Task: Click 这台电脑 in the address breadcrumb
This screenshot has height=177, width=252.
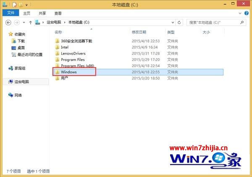Action: pos(54,22)
